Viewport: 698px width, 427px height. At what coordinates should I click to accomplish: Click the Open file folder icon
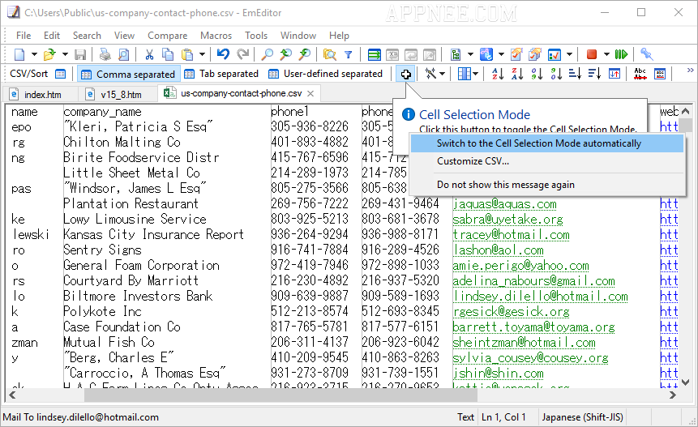point(49,54)
